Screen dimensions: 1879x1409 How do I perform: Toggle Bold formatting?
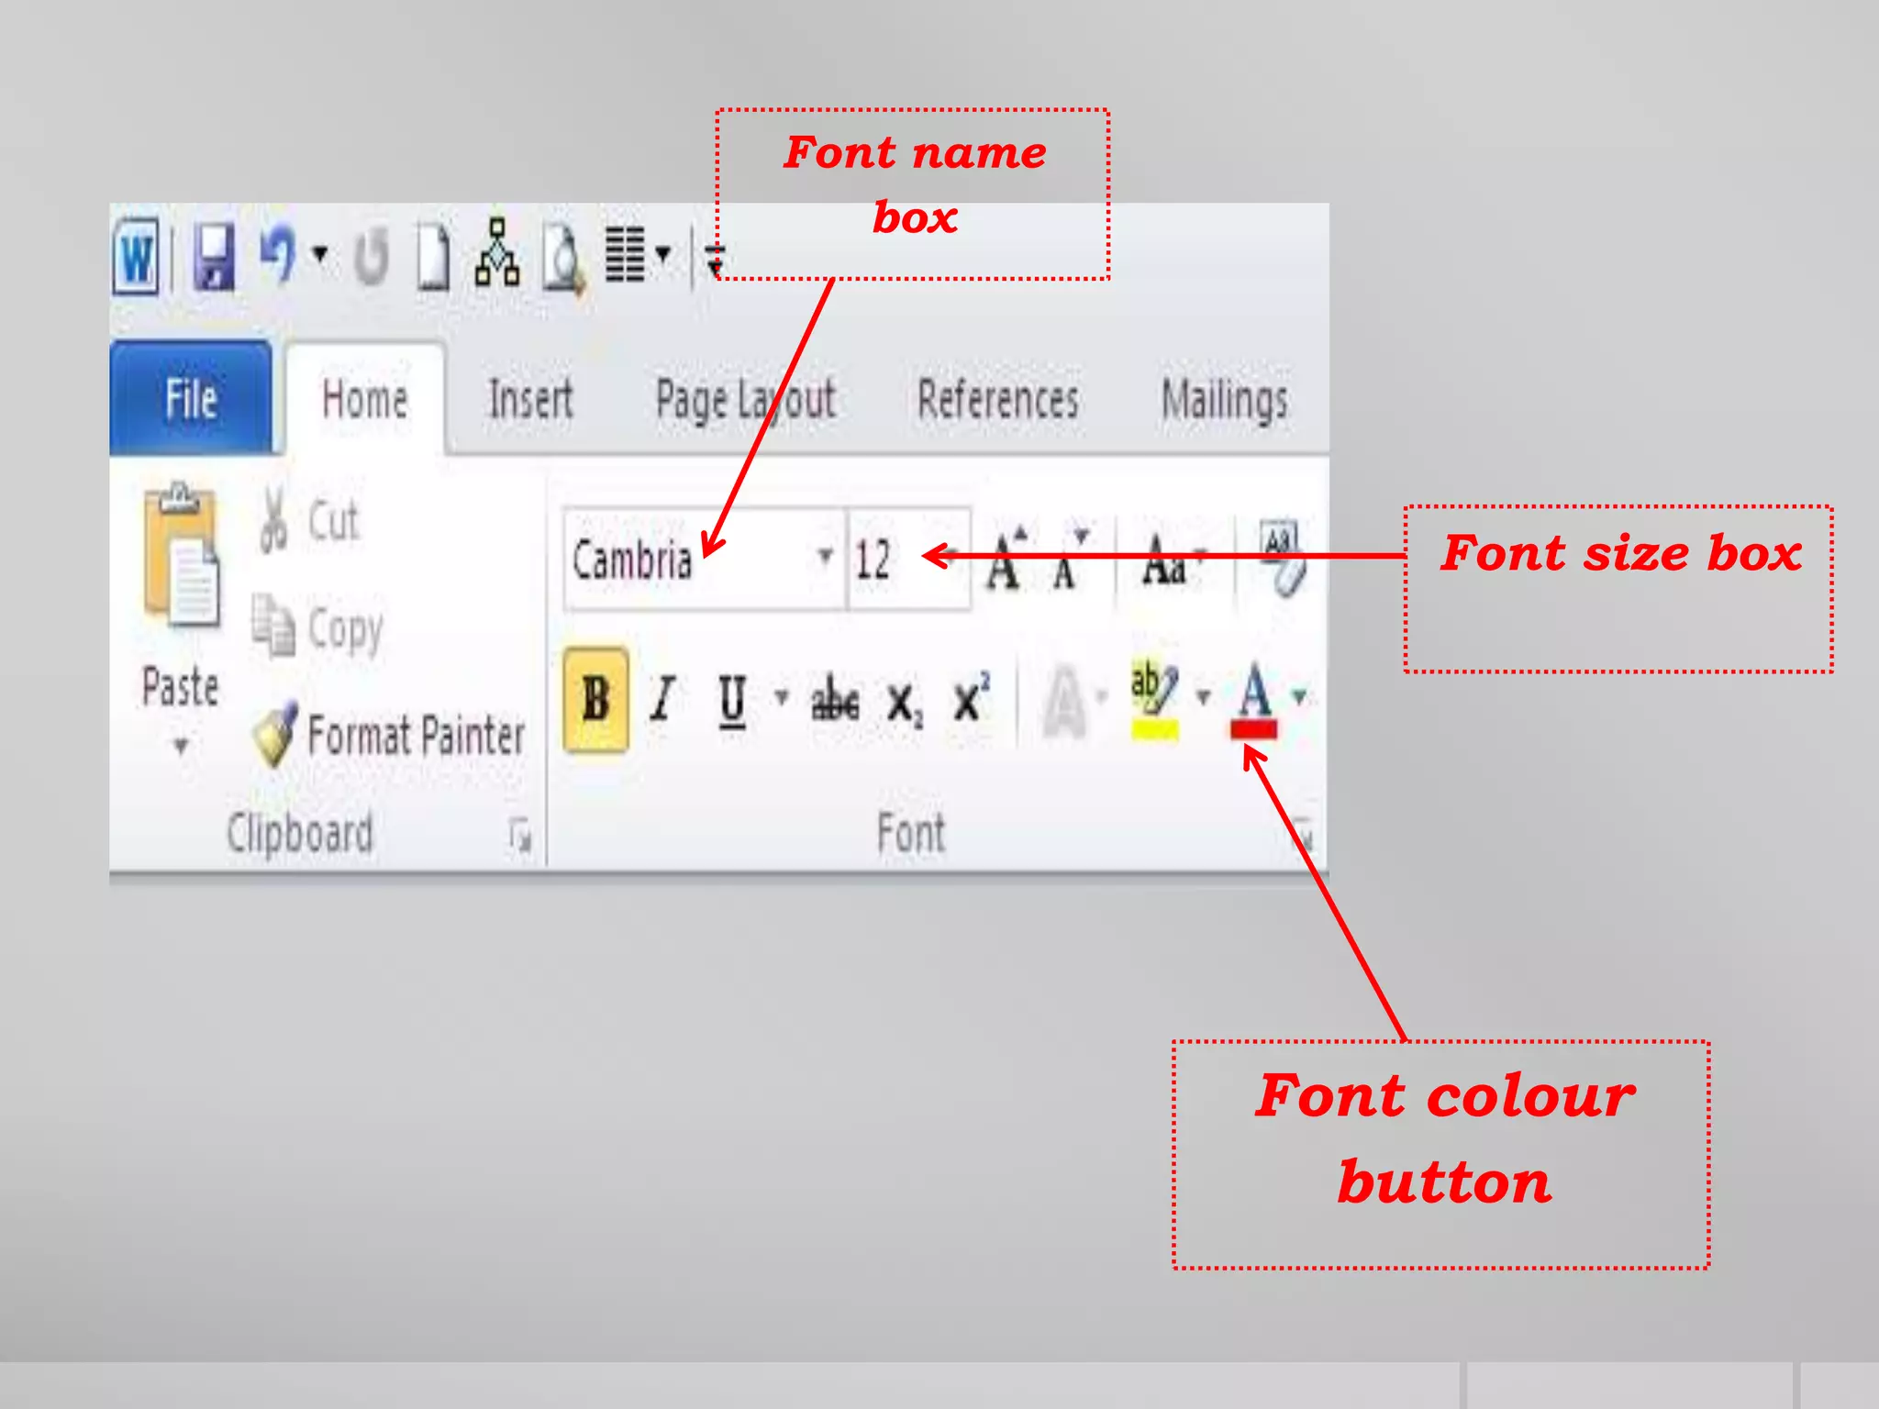coord(596,701)
